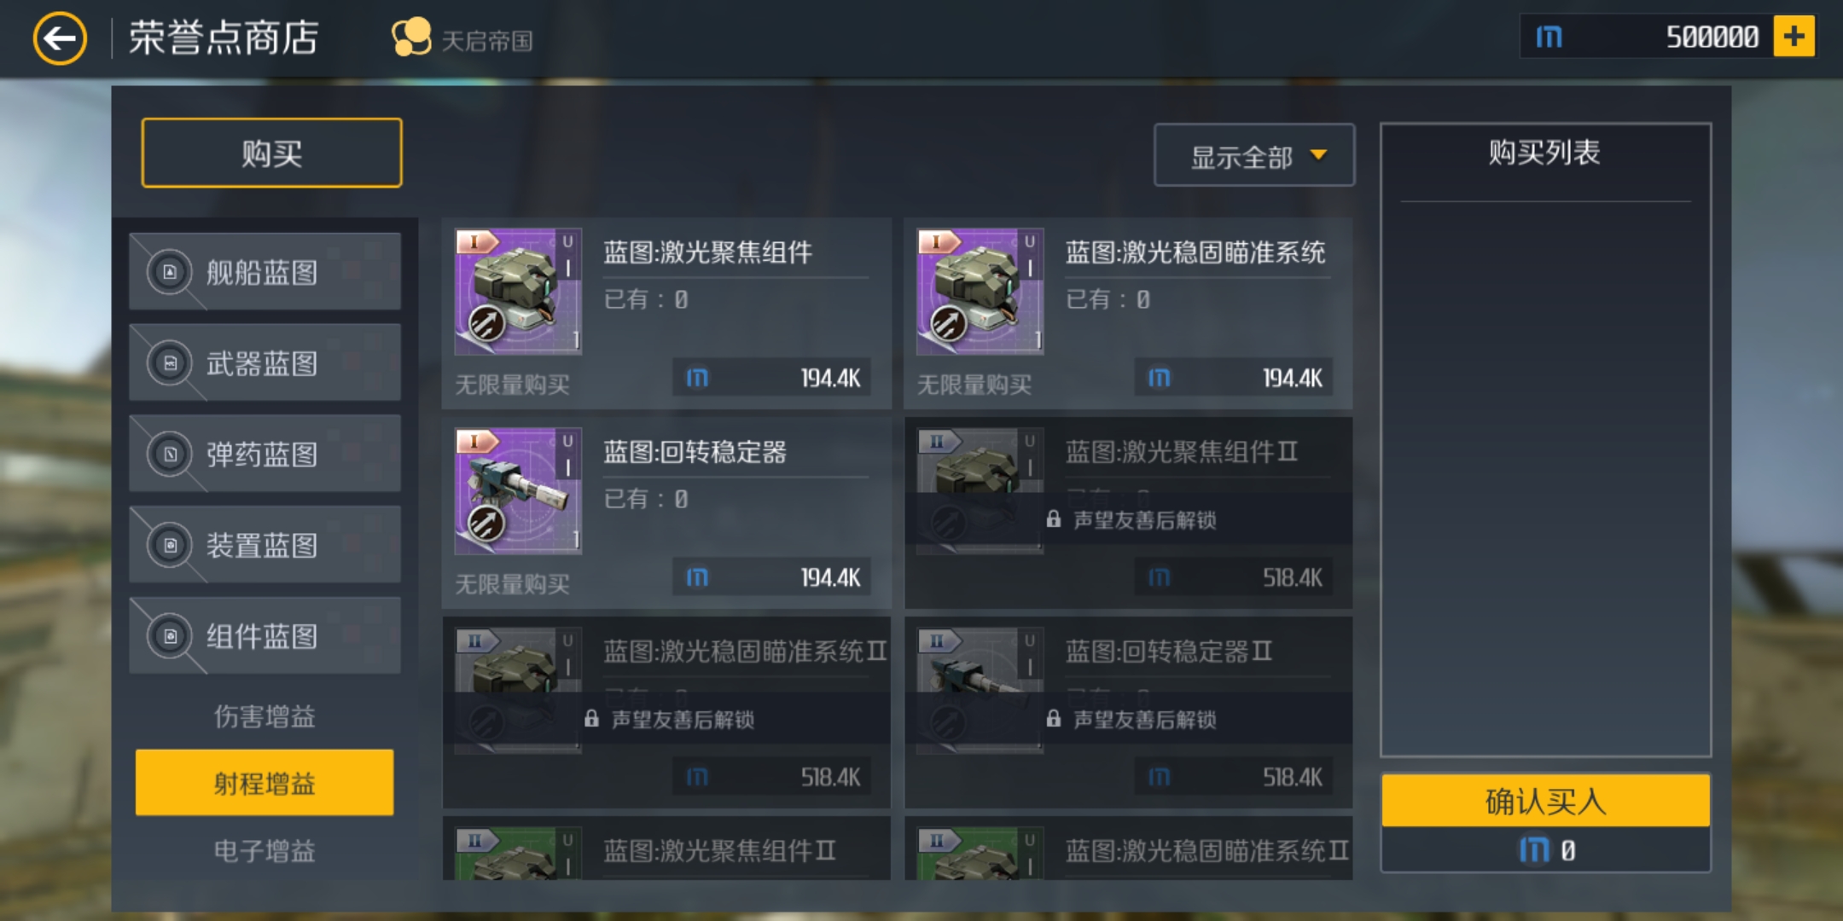The image size is (1843, 921).
Task: Click the 确认买入 confirm button
Action: 1545,801
